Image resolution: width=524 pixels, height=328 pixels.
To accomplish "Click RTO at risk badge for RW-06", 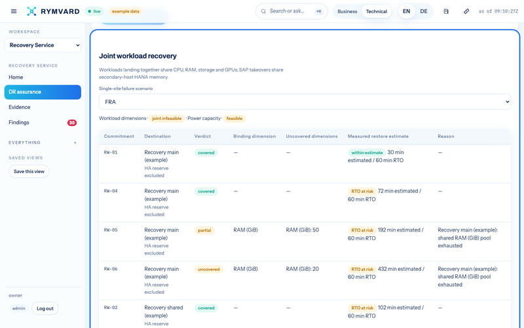I will tap(362, 269).
